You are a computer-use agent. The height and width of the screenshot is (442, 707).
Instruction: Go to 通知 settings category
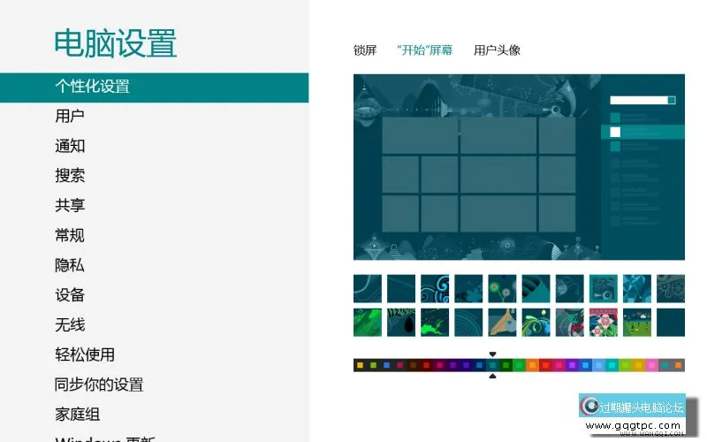tap(70, 146)
